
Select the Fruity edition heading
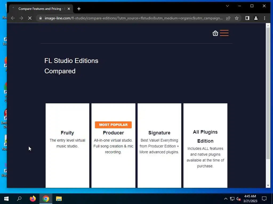click(67, 133)
